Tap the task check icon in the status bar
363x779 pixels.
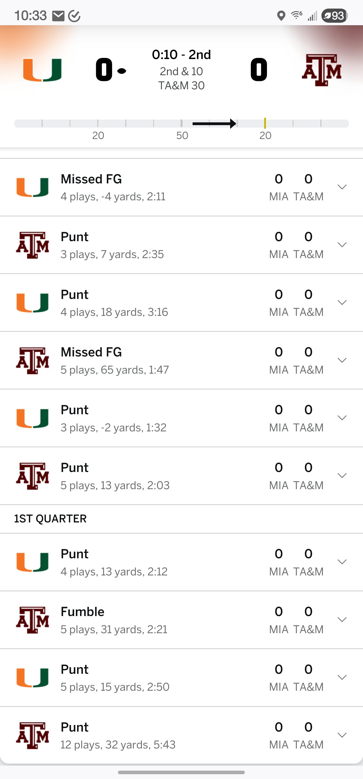pyautogui.click(x=74, y=16)
